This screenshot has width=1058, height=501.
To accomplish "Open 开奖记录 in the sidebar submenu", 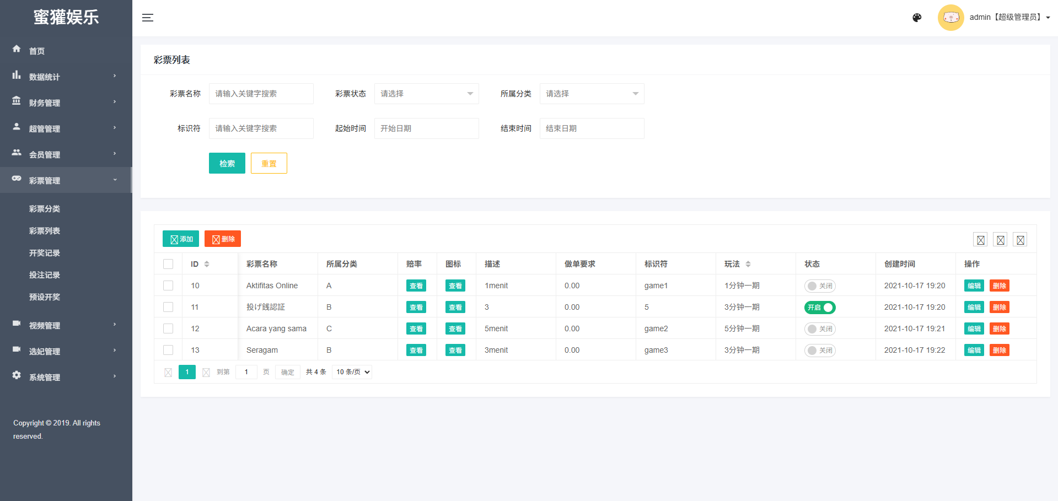I will click(x=45, y=253).
